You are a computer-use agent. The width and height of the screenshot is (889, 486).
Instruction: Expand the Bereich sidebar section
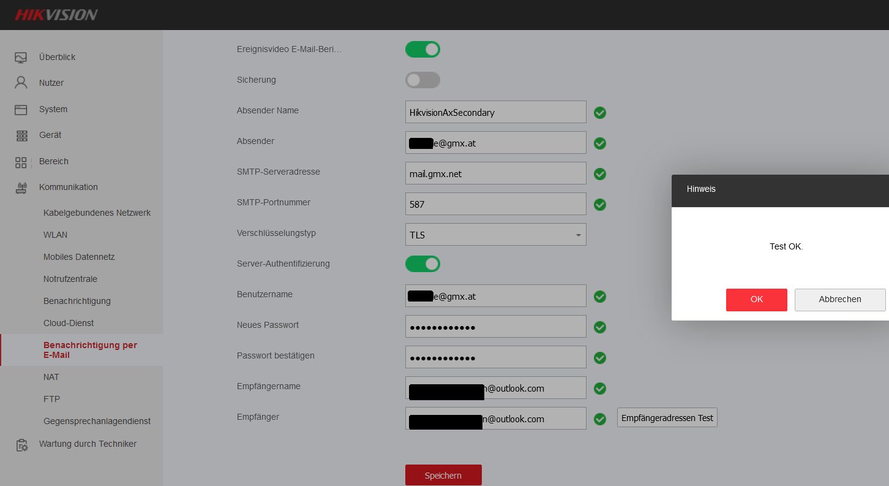point(54,162)
